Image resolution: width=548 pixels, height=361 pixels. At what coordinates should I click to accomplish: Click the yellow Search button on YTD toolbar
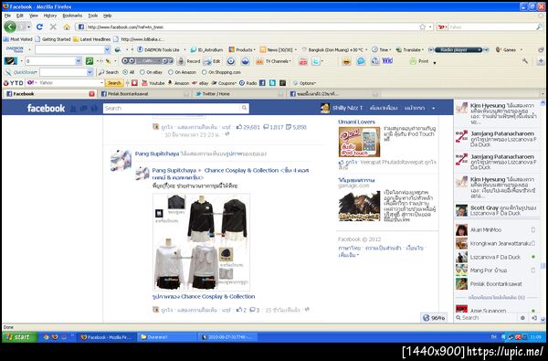tap(114, 83)
